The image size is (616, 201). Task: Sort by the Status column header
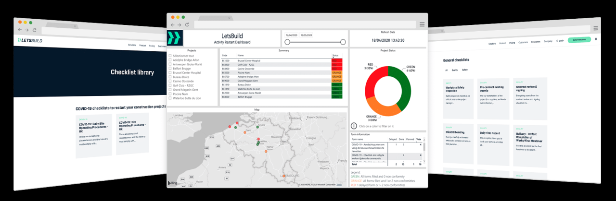[335, 55]
